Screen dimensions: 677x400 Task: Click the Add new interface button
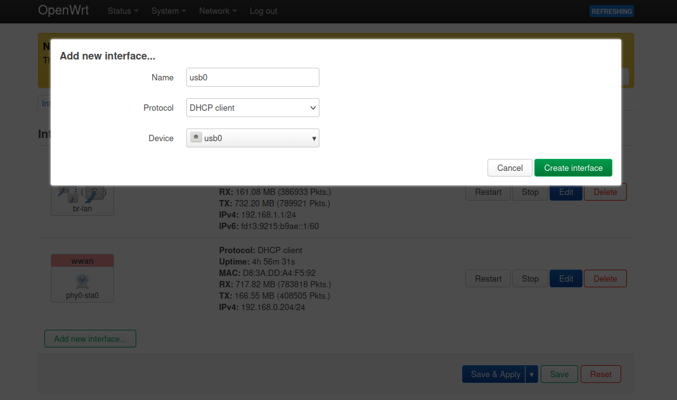point(90,339)
